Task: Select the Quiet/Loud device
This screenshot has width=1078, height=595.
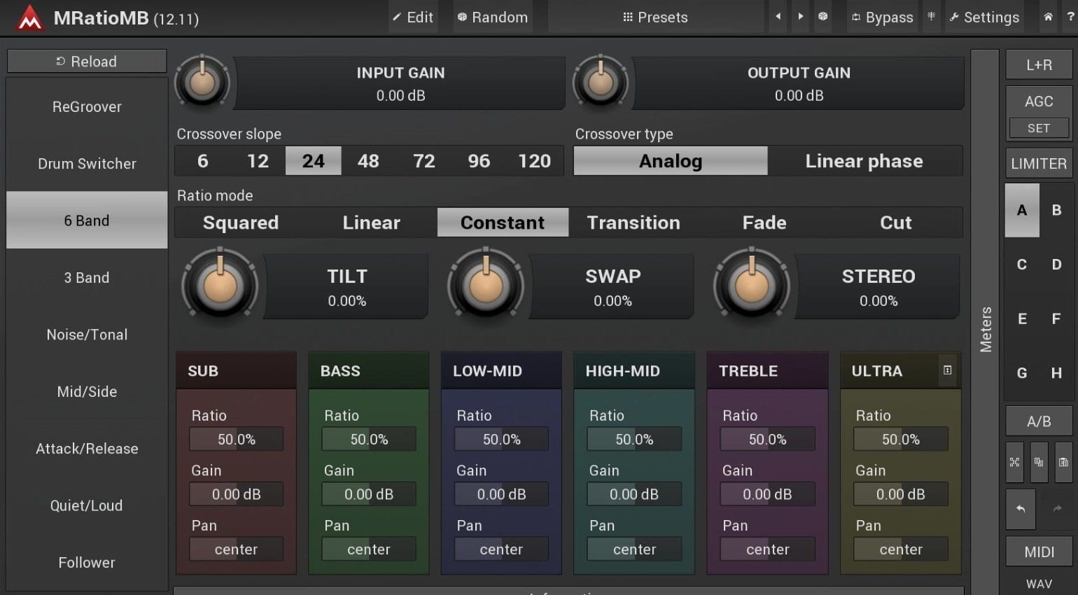Action: (87, 505)
